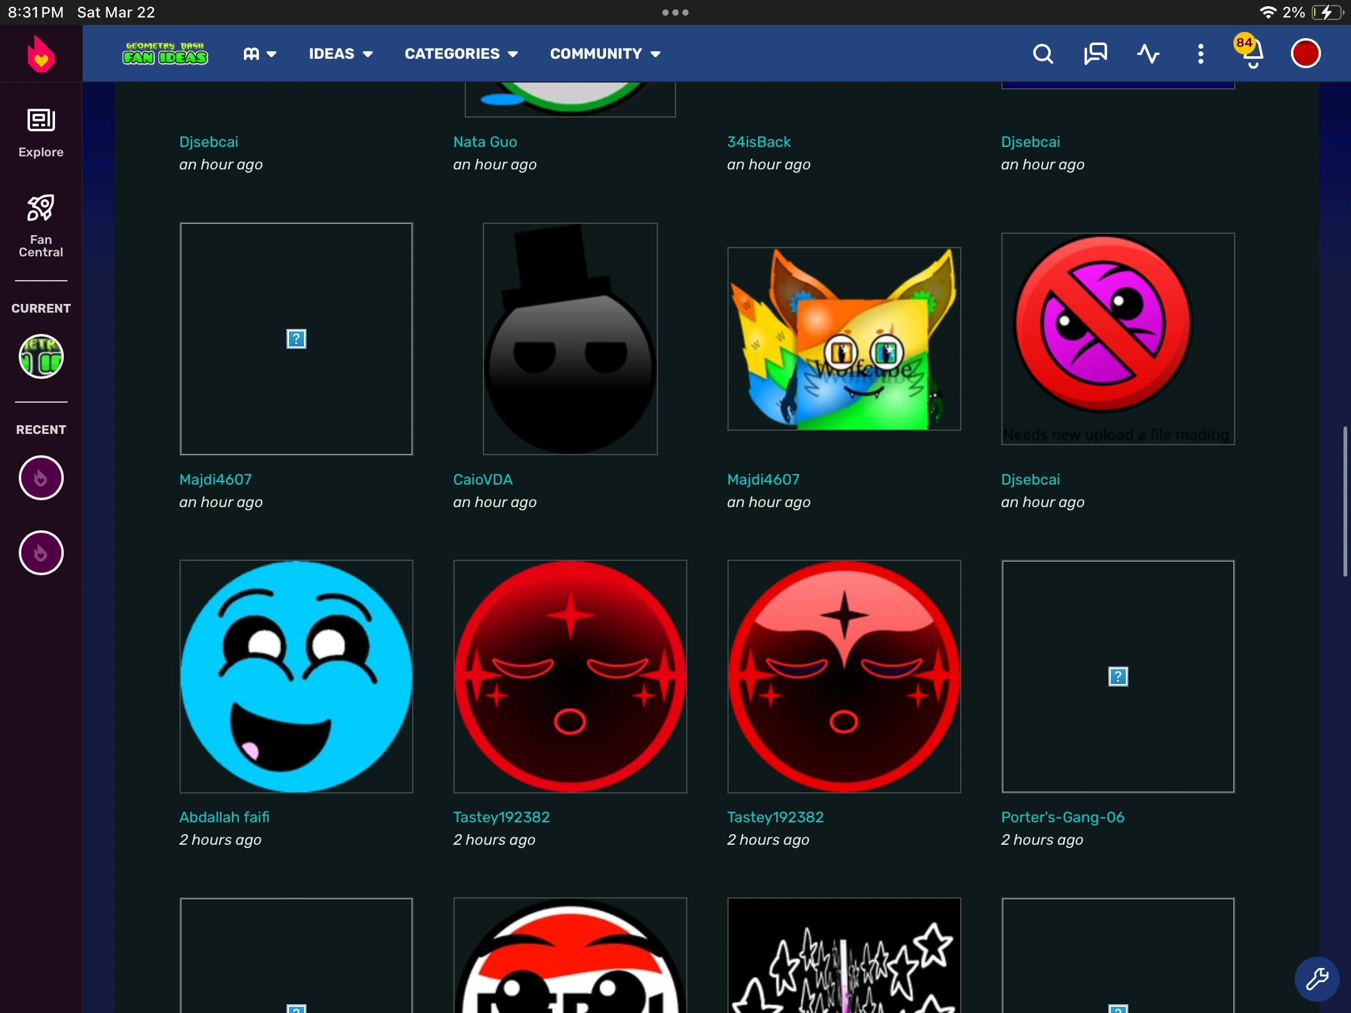This screenshot has width=1351, height=1013.
Task: View the wiki activity pulse icon
Action: pyautogui.click(x=1148, y=54)
